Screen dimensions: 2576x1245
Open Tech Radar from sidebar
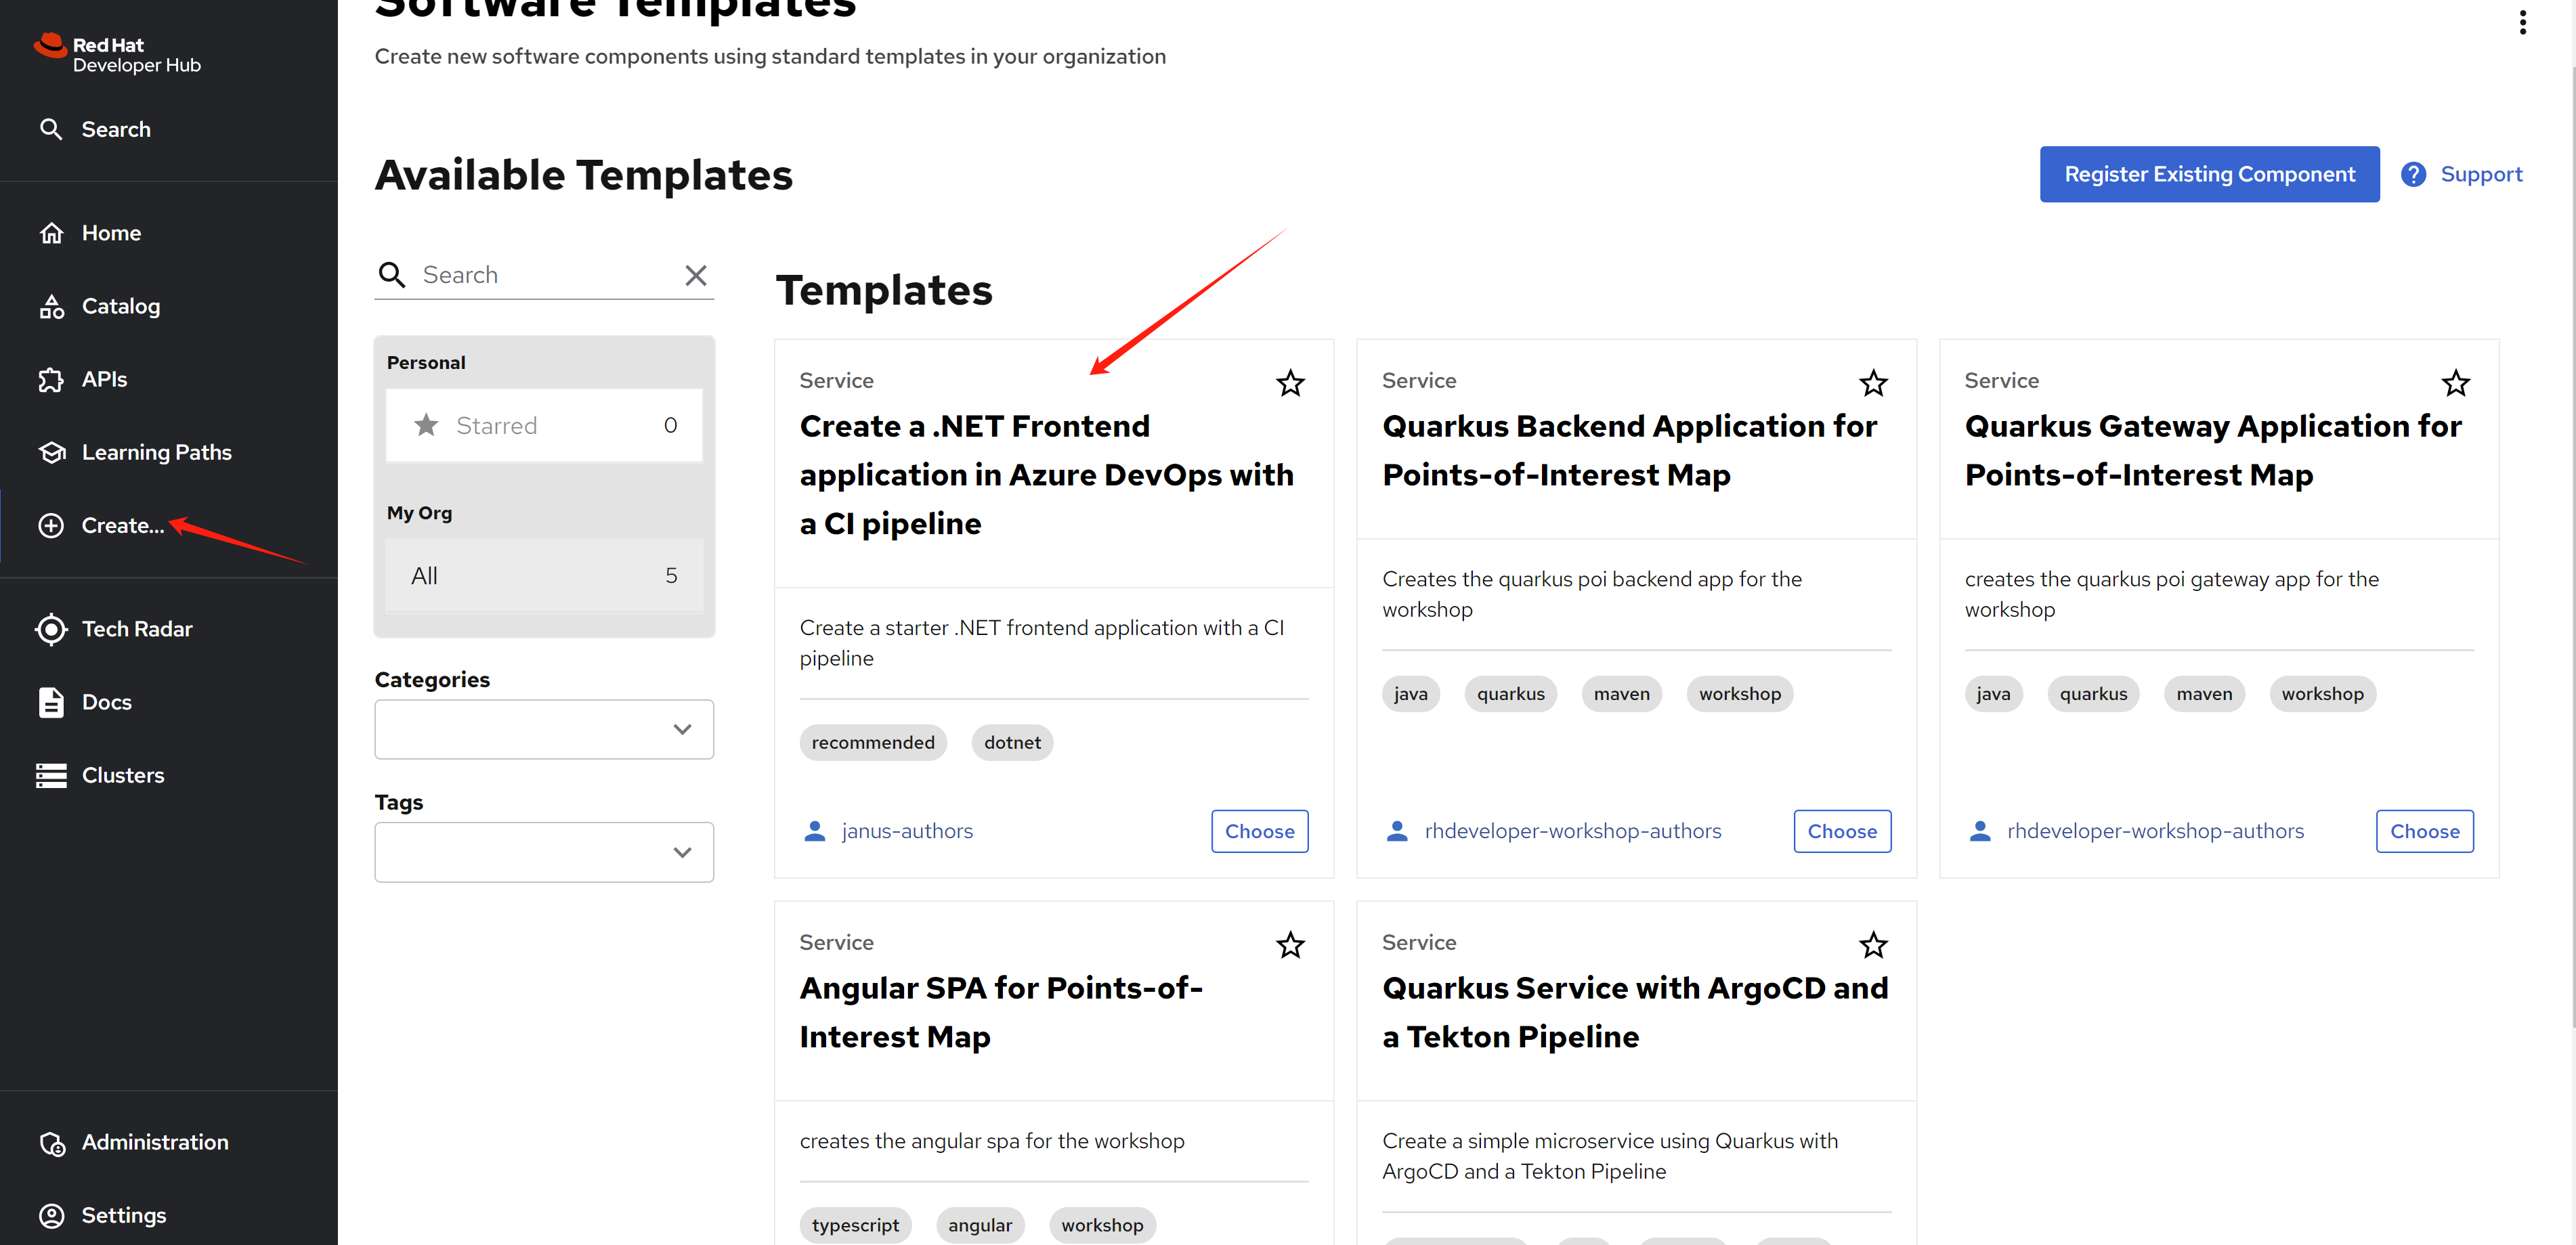coord(136,629)
